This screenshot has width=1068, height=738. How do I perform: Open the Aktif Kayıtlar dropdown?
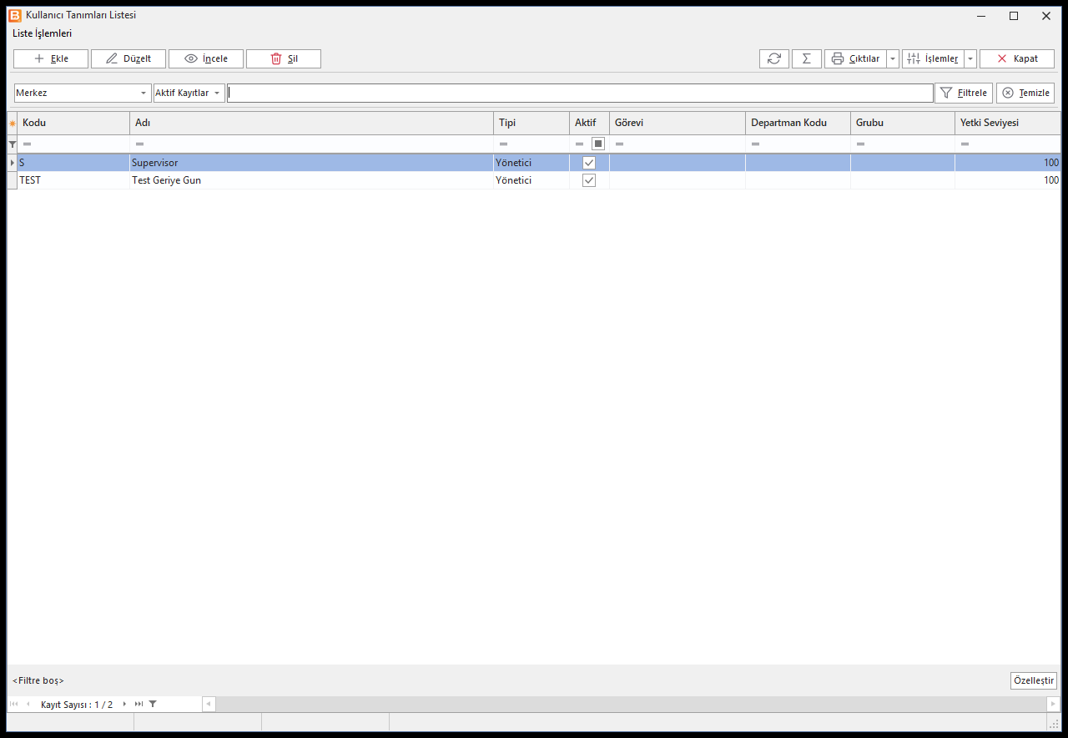189,93
